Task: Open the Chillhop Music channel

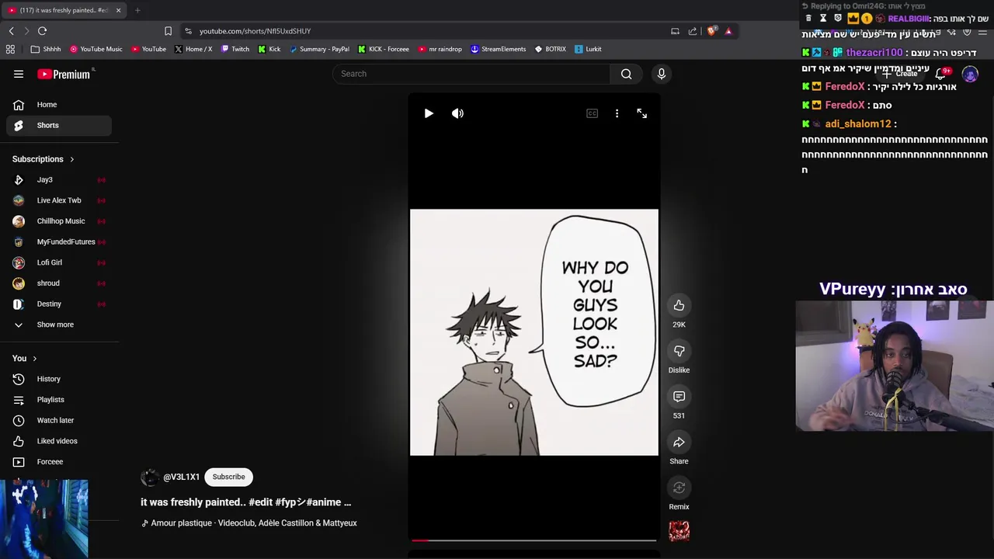Action: (59, 221)
